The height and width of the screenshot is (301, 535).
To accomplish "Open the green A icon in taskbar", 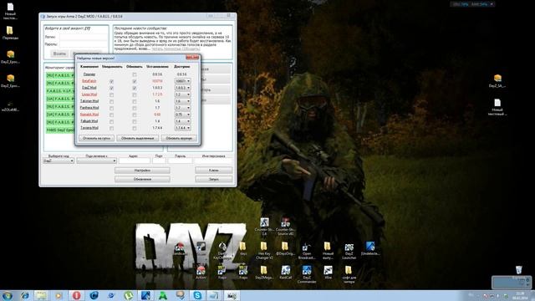I will pos(163,295).
